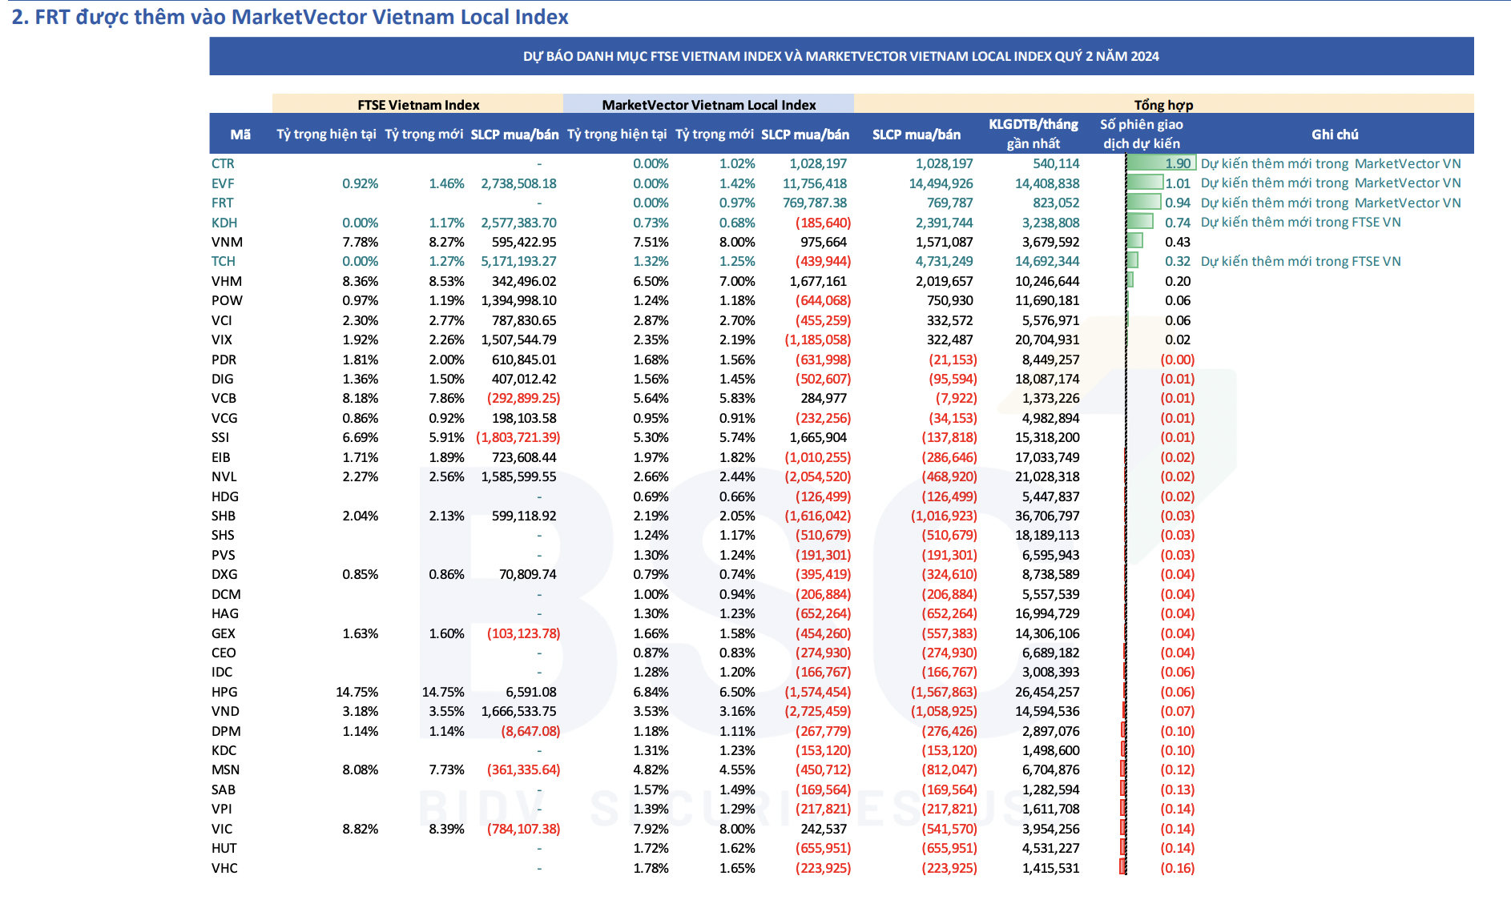Click the note text in the TCH row
The height and width of the screenshot is (916, 1511).
1299,261
